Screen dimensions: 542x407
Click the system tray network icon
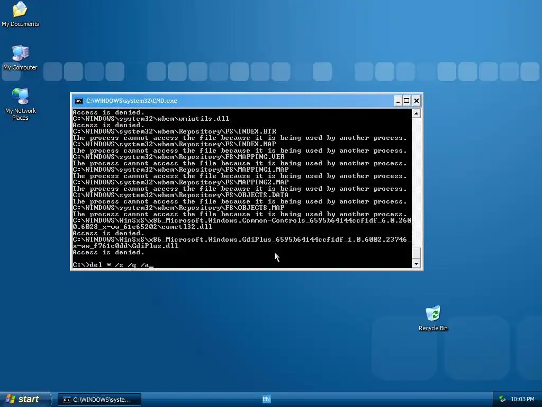tap(502, 399)
